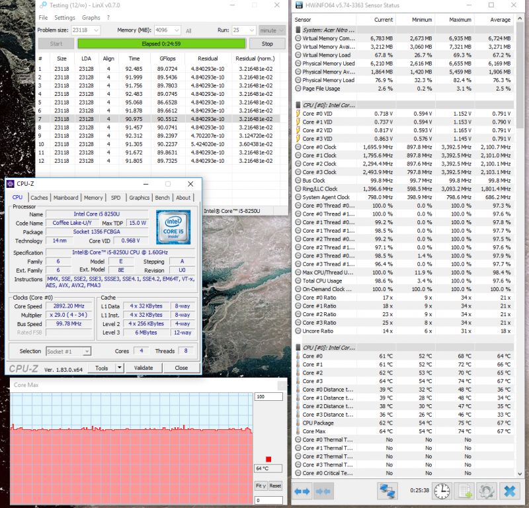Image resolution: width=529 pixels, height=508 pixels.
Task: Click the sensor icon beside Total CPU Usage
Action: pos(298,280)
